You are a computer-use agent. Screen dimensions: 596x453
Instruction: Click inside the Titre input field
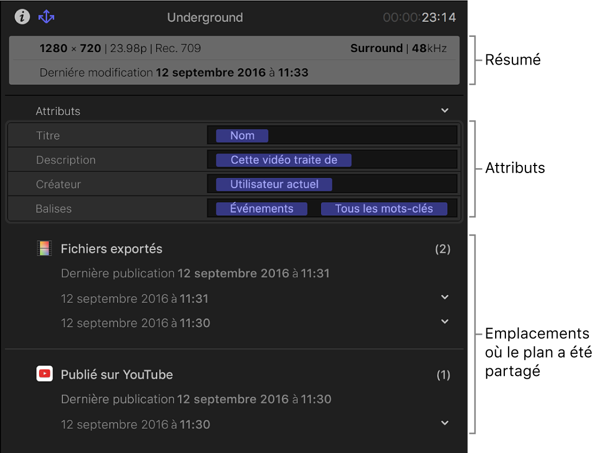[x=332, y=136]
